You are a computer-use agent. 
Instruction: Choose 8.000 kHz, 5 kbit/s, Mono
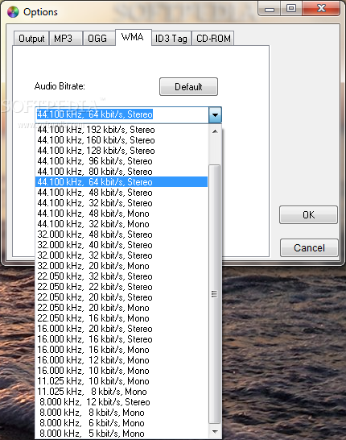pos(122,434)
